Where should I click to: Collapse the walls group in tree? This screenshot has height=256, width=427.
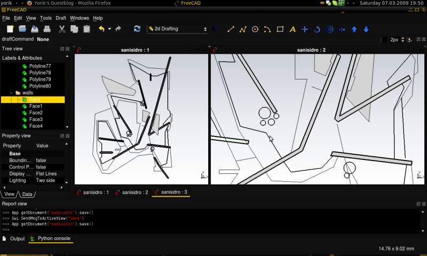point(11,93)
